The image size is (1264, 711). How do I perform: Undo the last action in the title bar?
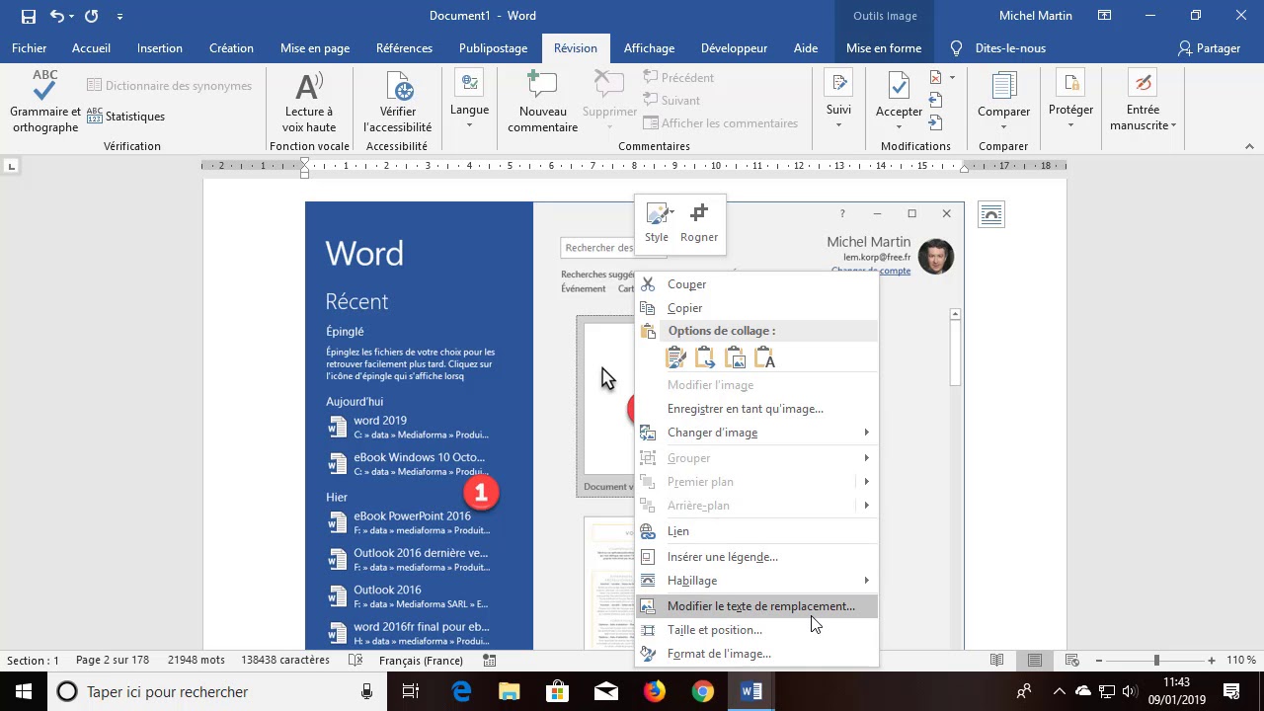(56, 16)
